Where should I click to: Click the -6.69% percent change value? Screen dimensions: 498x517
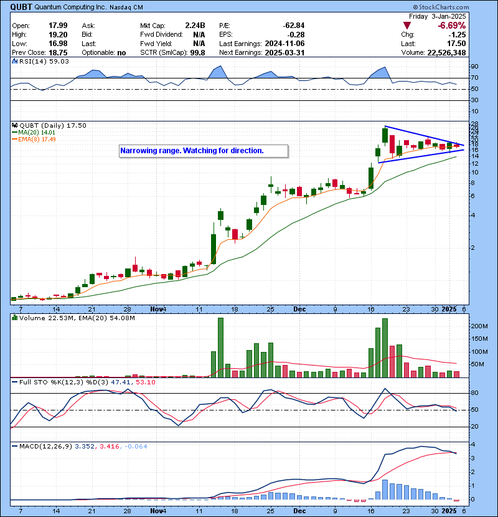coord(451,26)
